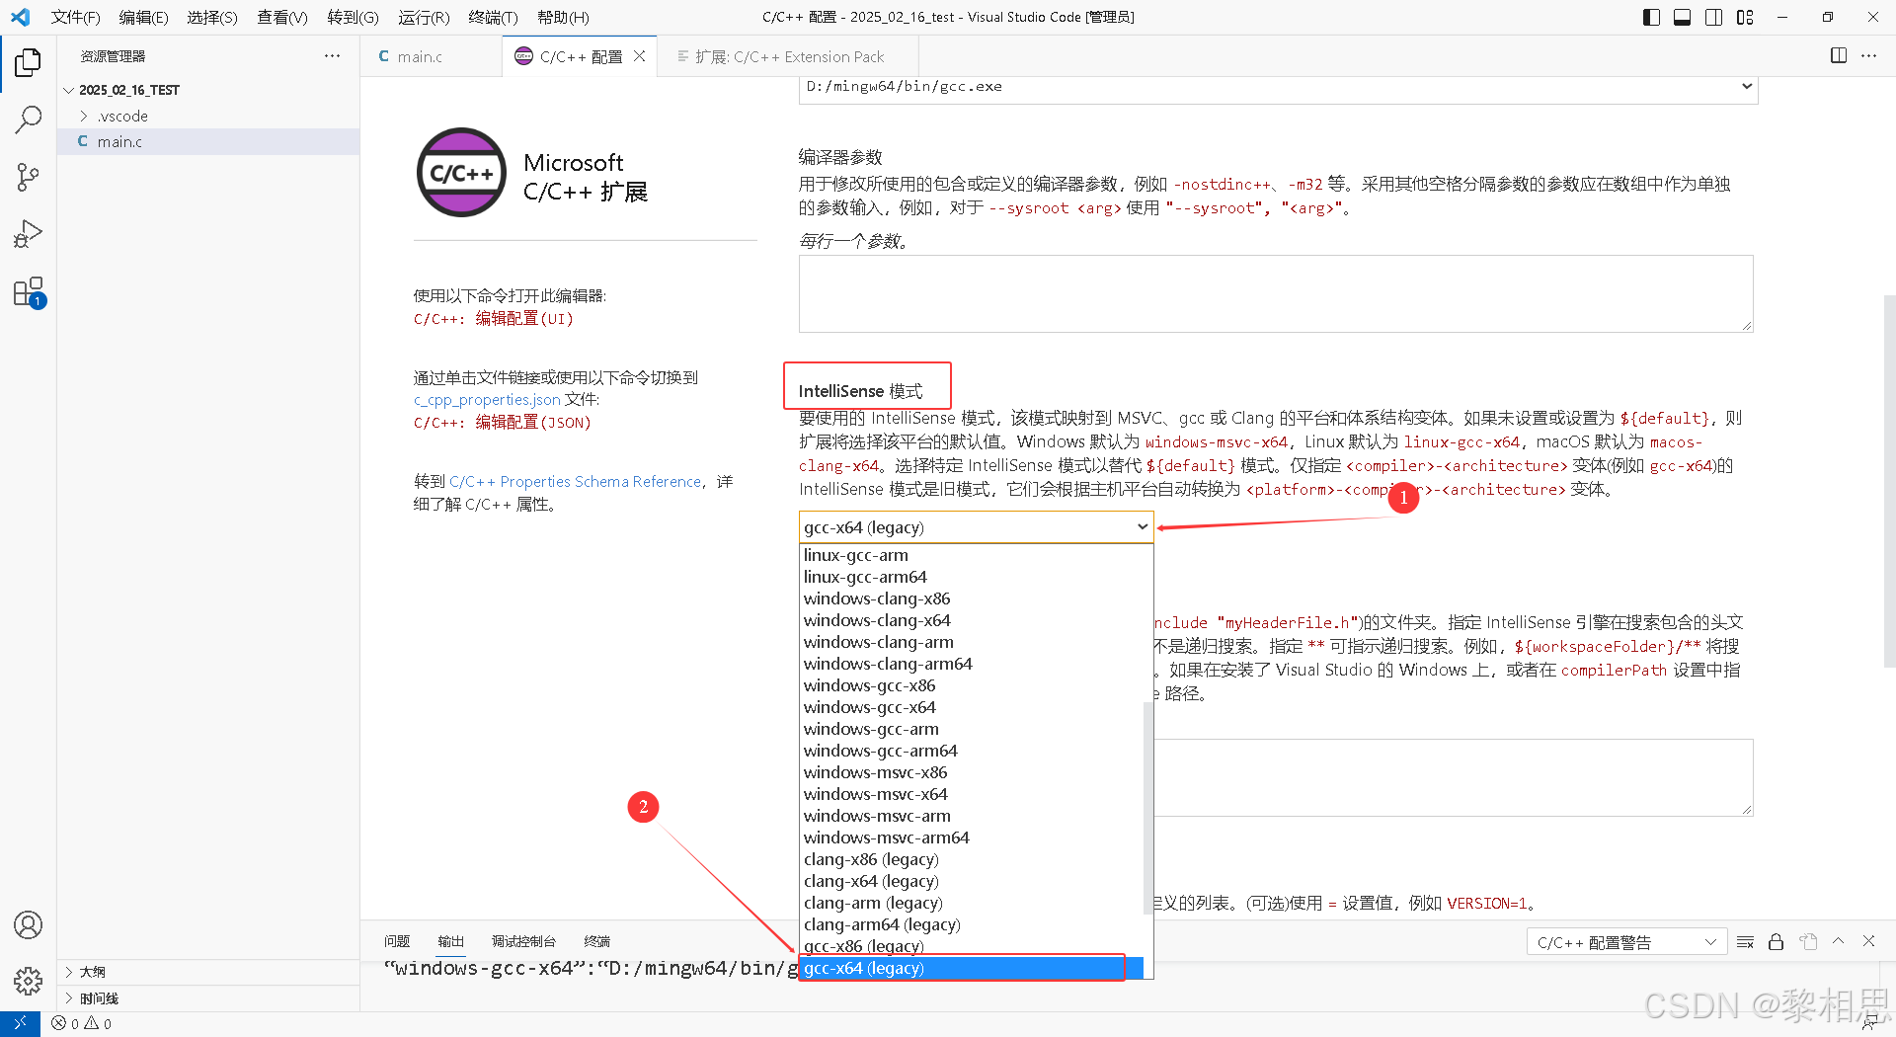Open C/C++ Properties Schema Reference link
The image size is (1896, 1037).
575,482
